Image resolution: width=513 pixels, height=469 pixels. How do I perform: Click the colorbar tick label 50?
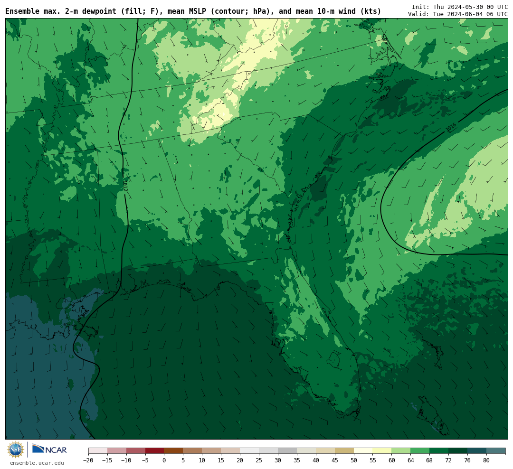pos(354,460)
